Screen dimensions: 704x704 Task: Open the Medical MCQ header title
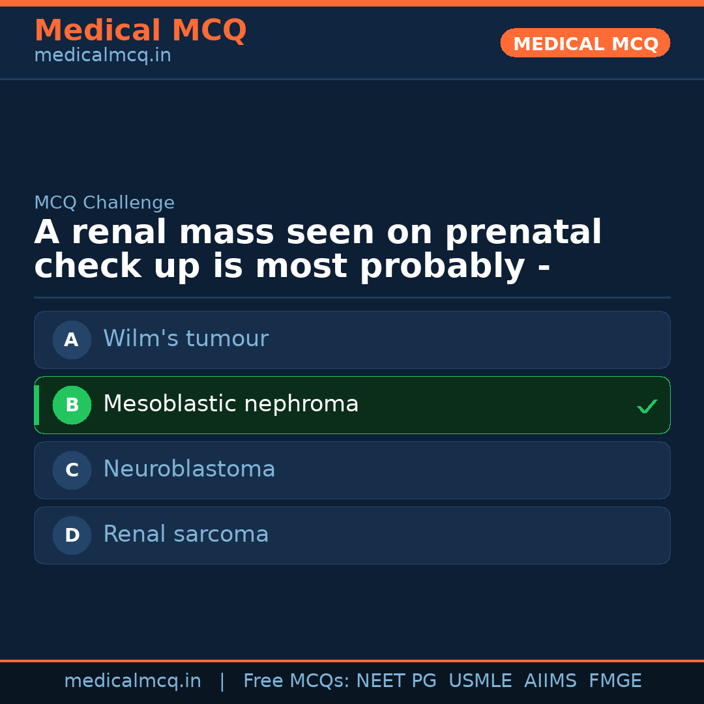140,31
